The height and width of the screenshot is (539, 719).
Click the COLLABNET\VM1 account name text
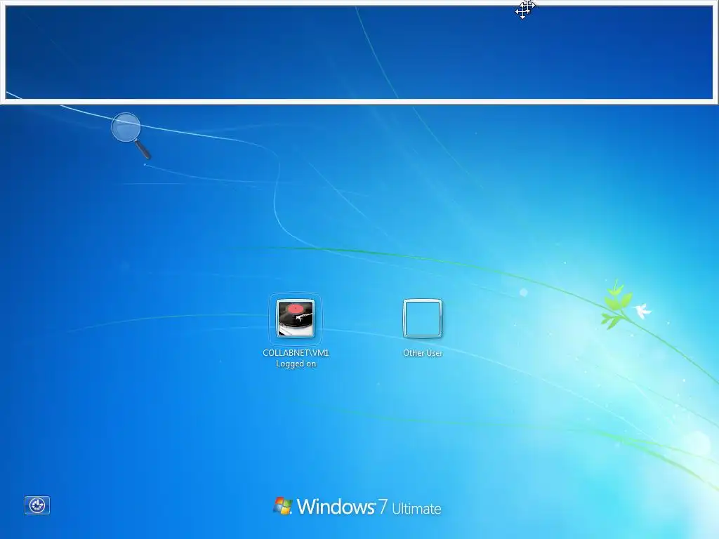tap(296, 352)
